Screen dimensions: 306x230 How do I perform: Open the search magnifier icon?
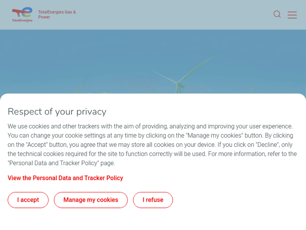pyautogui.click(x=277, y=14)
